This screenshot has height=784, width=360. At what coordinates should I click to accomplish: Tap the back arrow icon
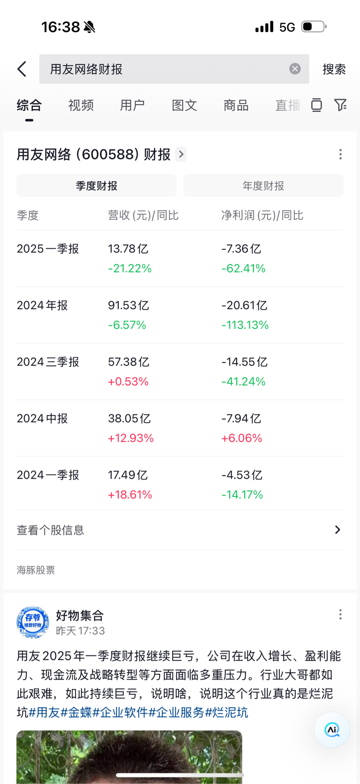click(x=22, y=69)
